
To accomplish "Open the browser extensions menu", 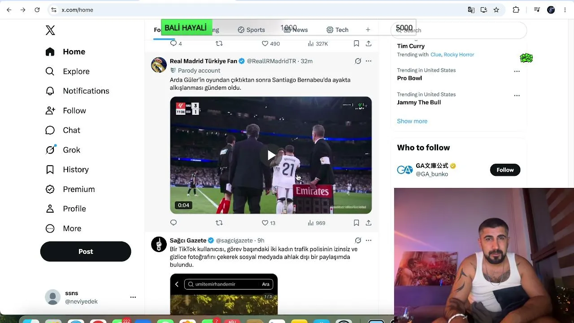I will pyautogui.click(x=516, y=10).
